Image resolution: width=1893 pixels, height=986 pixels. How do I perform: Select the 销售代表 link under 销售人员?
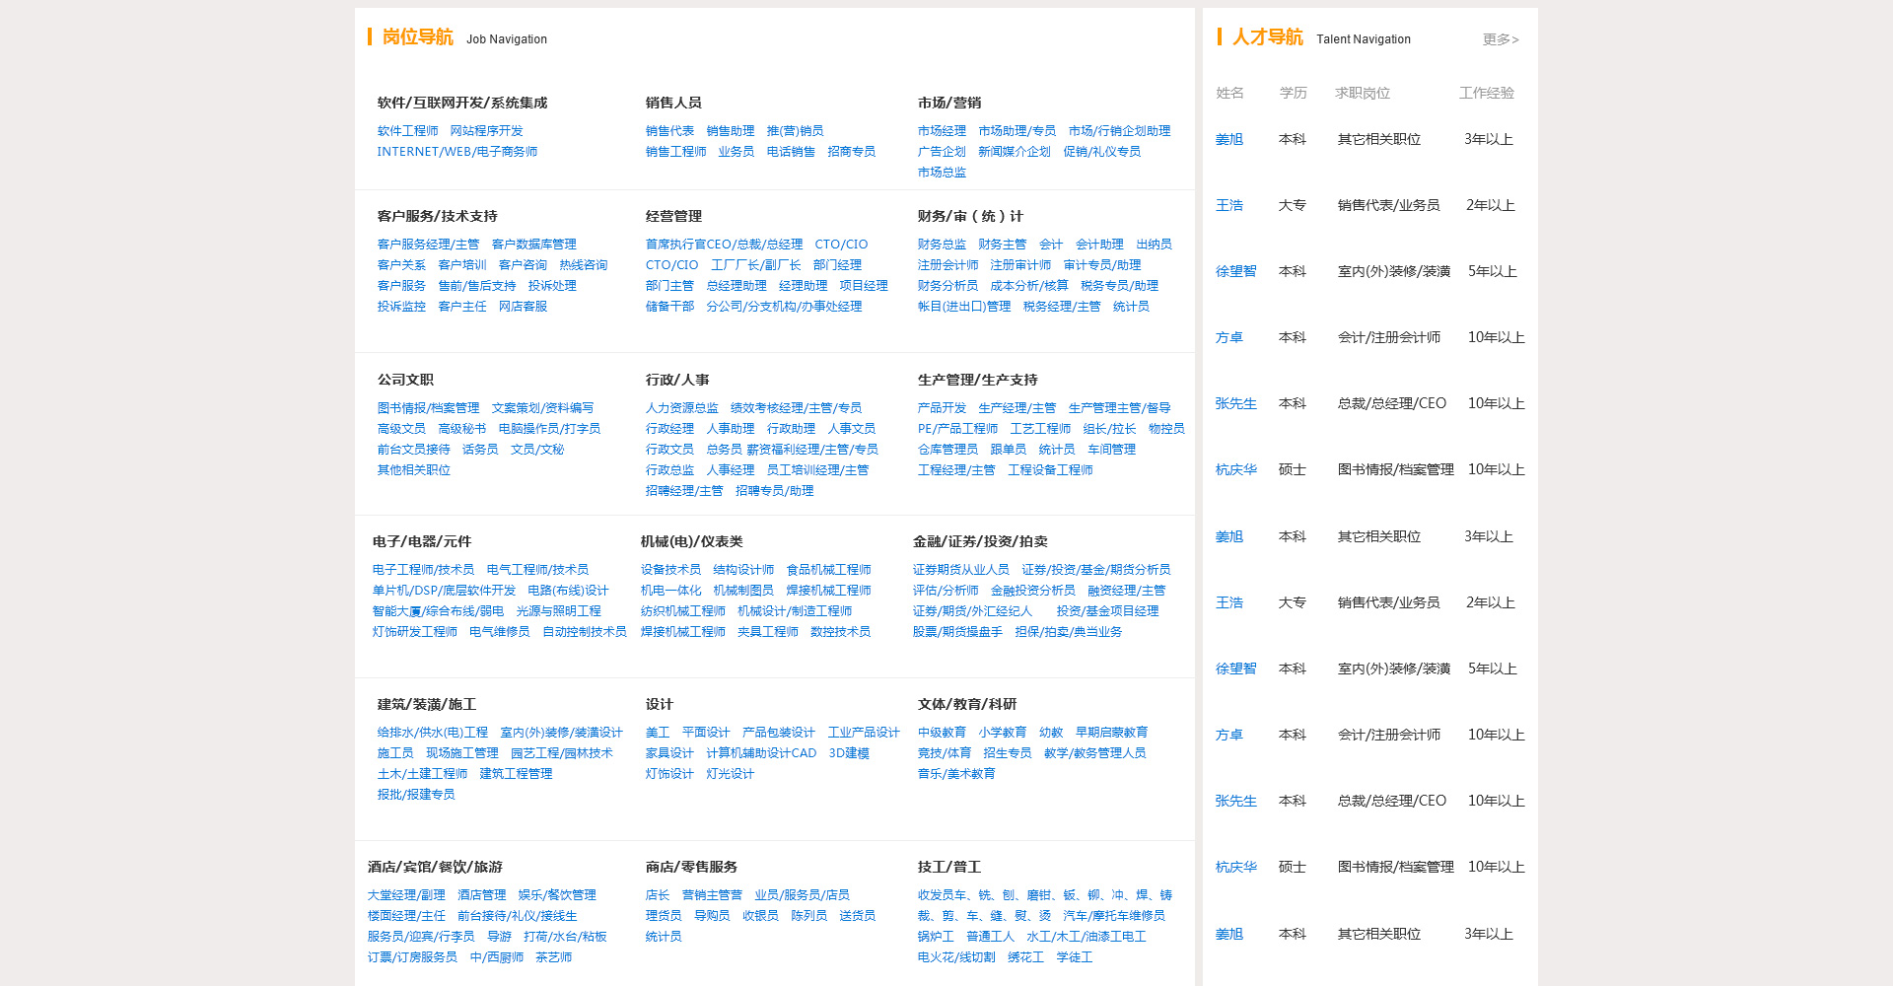pos(669,131)
